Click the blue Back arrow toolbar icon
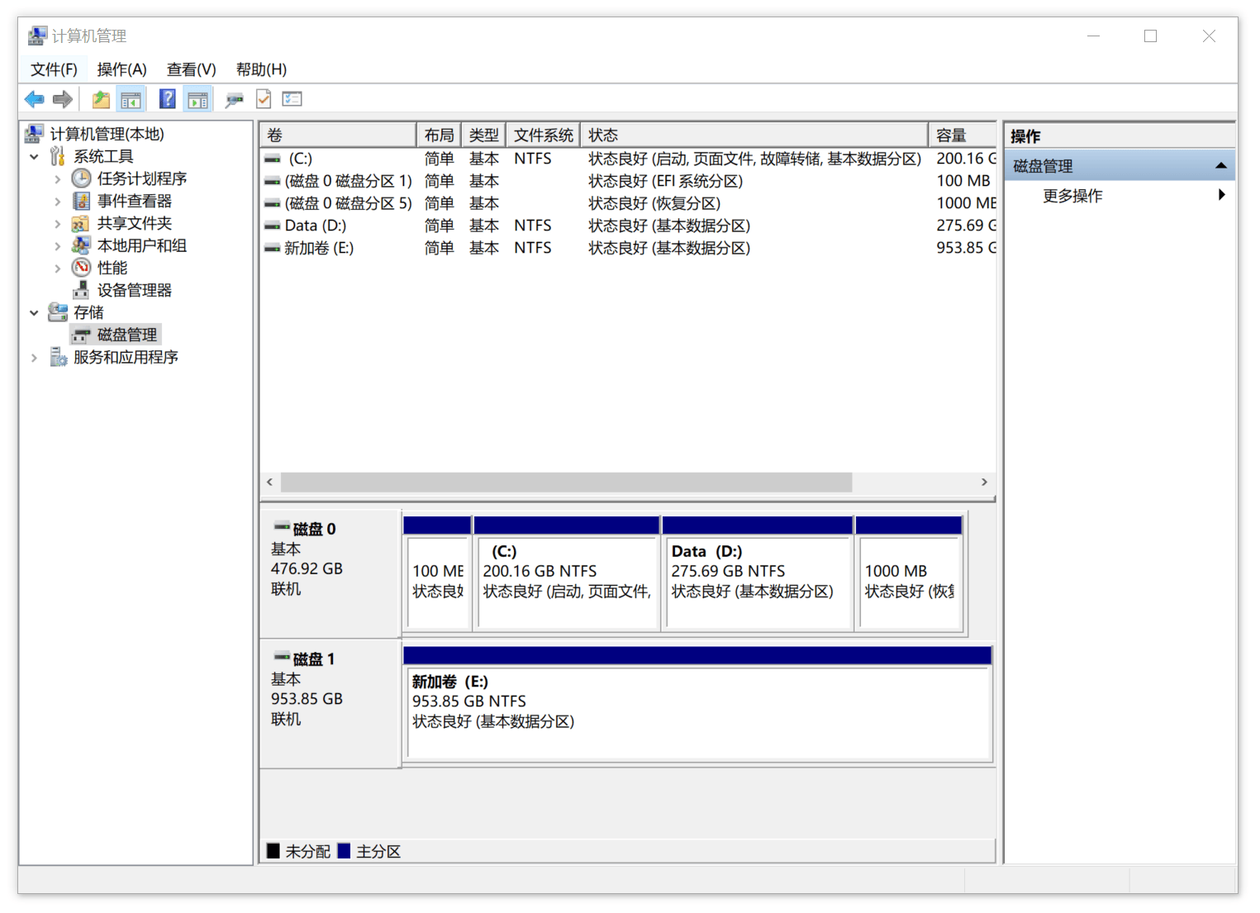This screenshot has width=1260, height=913. click(35, 100)
